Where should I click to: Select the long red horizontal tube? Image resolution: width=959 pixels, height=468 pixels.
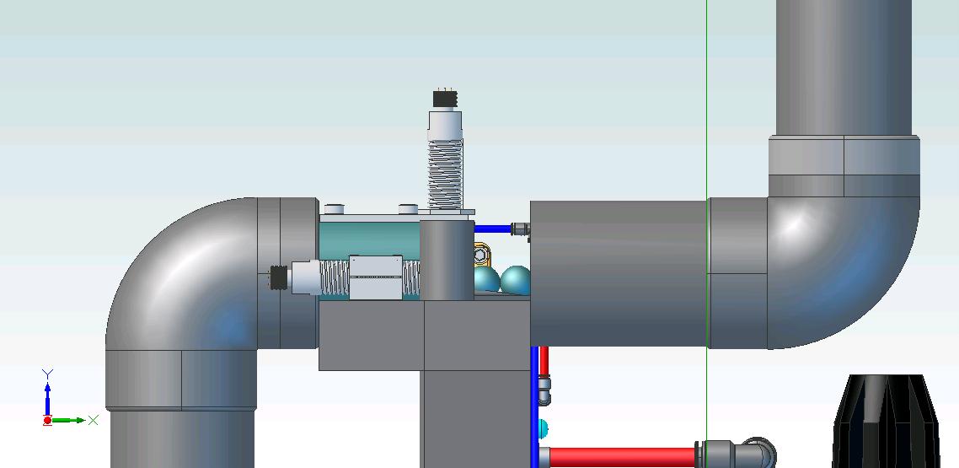[x=622, y=458]
